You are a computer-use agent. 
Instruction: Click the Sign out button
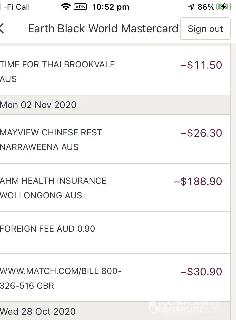tap(205, 29)
